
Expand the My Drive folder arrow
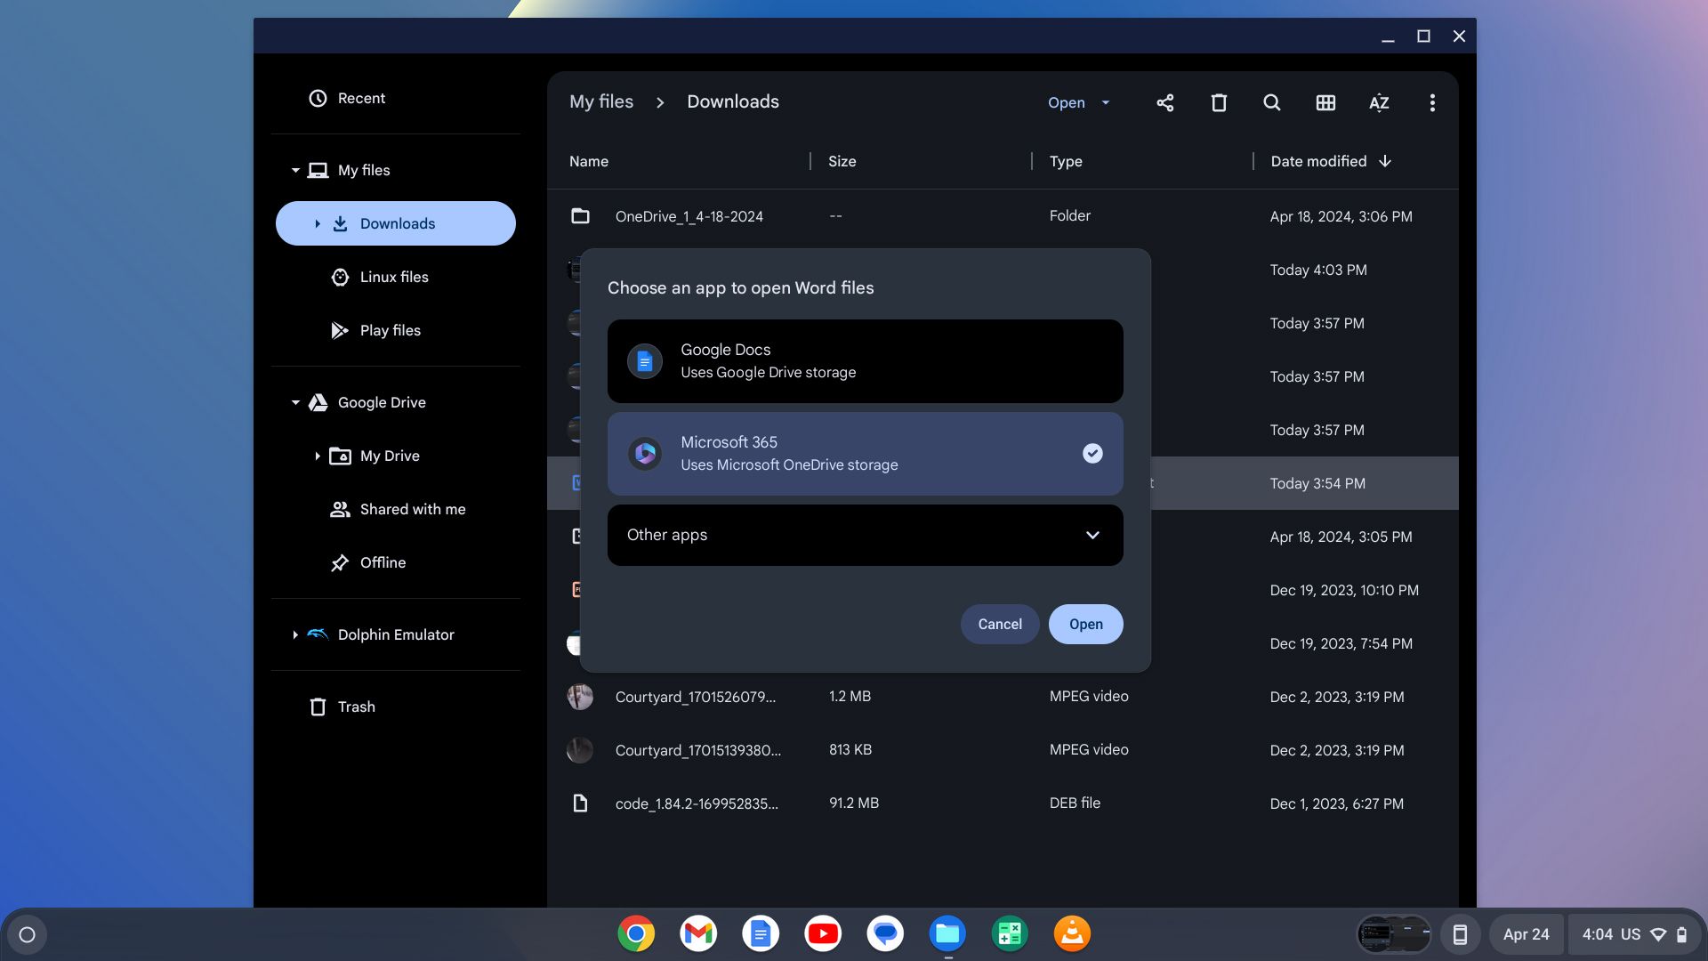[x=318, y=456]
